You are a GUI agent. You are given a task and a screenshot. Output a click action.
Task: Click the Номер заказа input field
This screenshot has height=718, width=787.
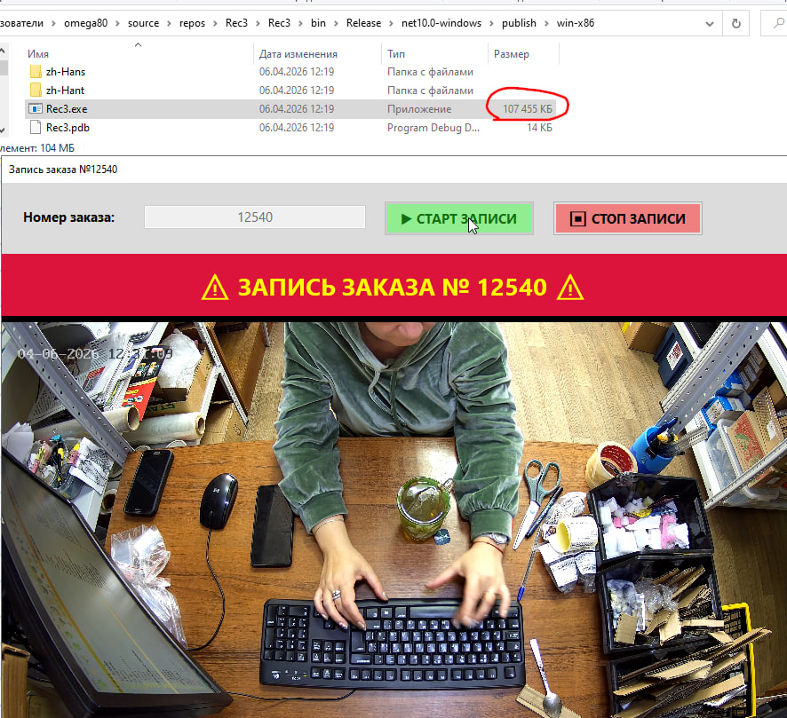pos(255,217)
